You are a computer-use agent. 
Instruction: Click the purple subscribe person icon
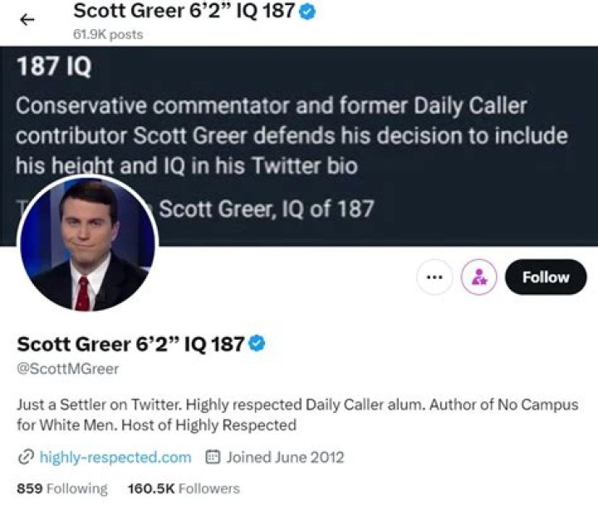pyautogui.click(x=478, y=278)
